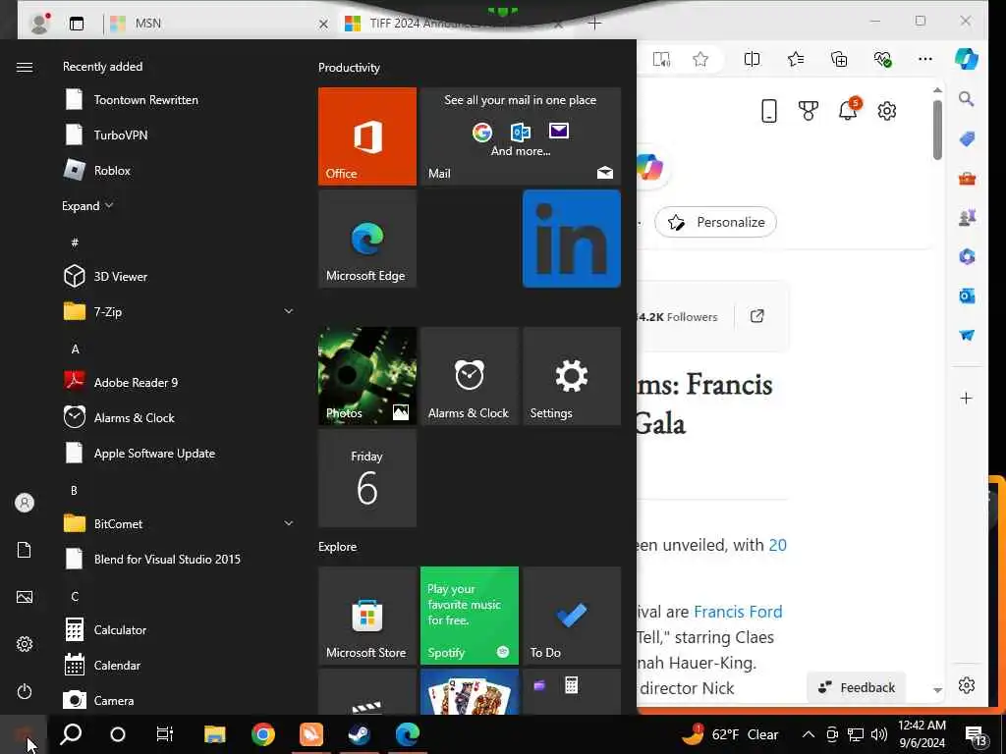Open Documents icon in Start sidebar

[25, 550]
